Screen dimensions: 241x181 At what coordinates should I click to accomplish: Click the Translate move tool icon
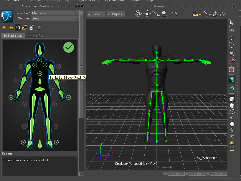pyautogui.click(x=232, y=38)
